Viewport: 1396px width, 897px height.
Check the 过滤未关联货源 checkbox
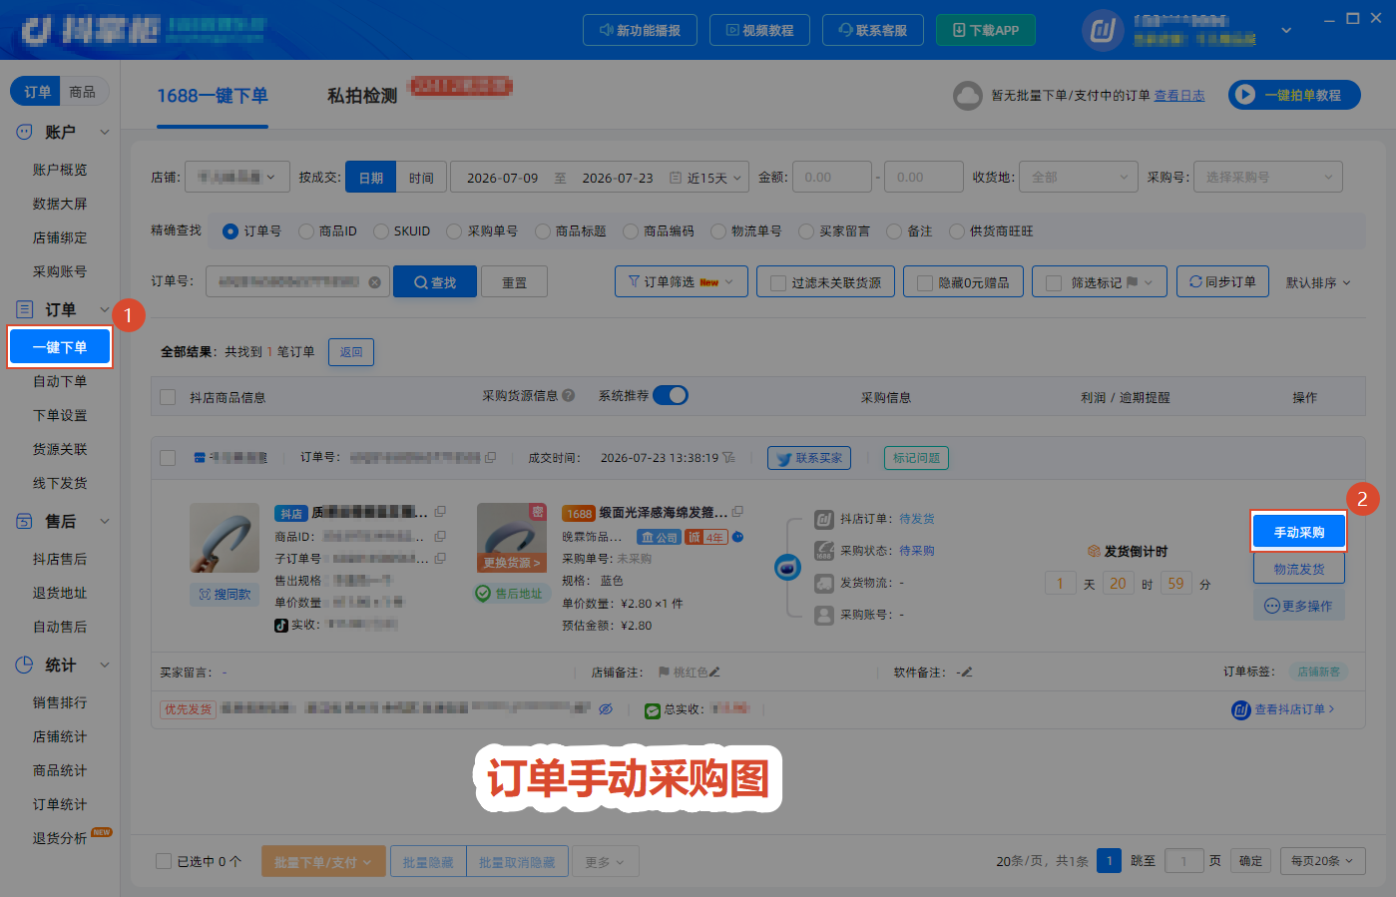[778, 283]
